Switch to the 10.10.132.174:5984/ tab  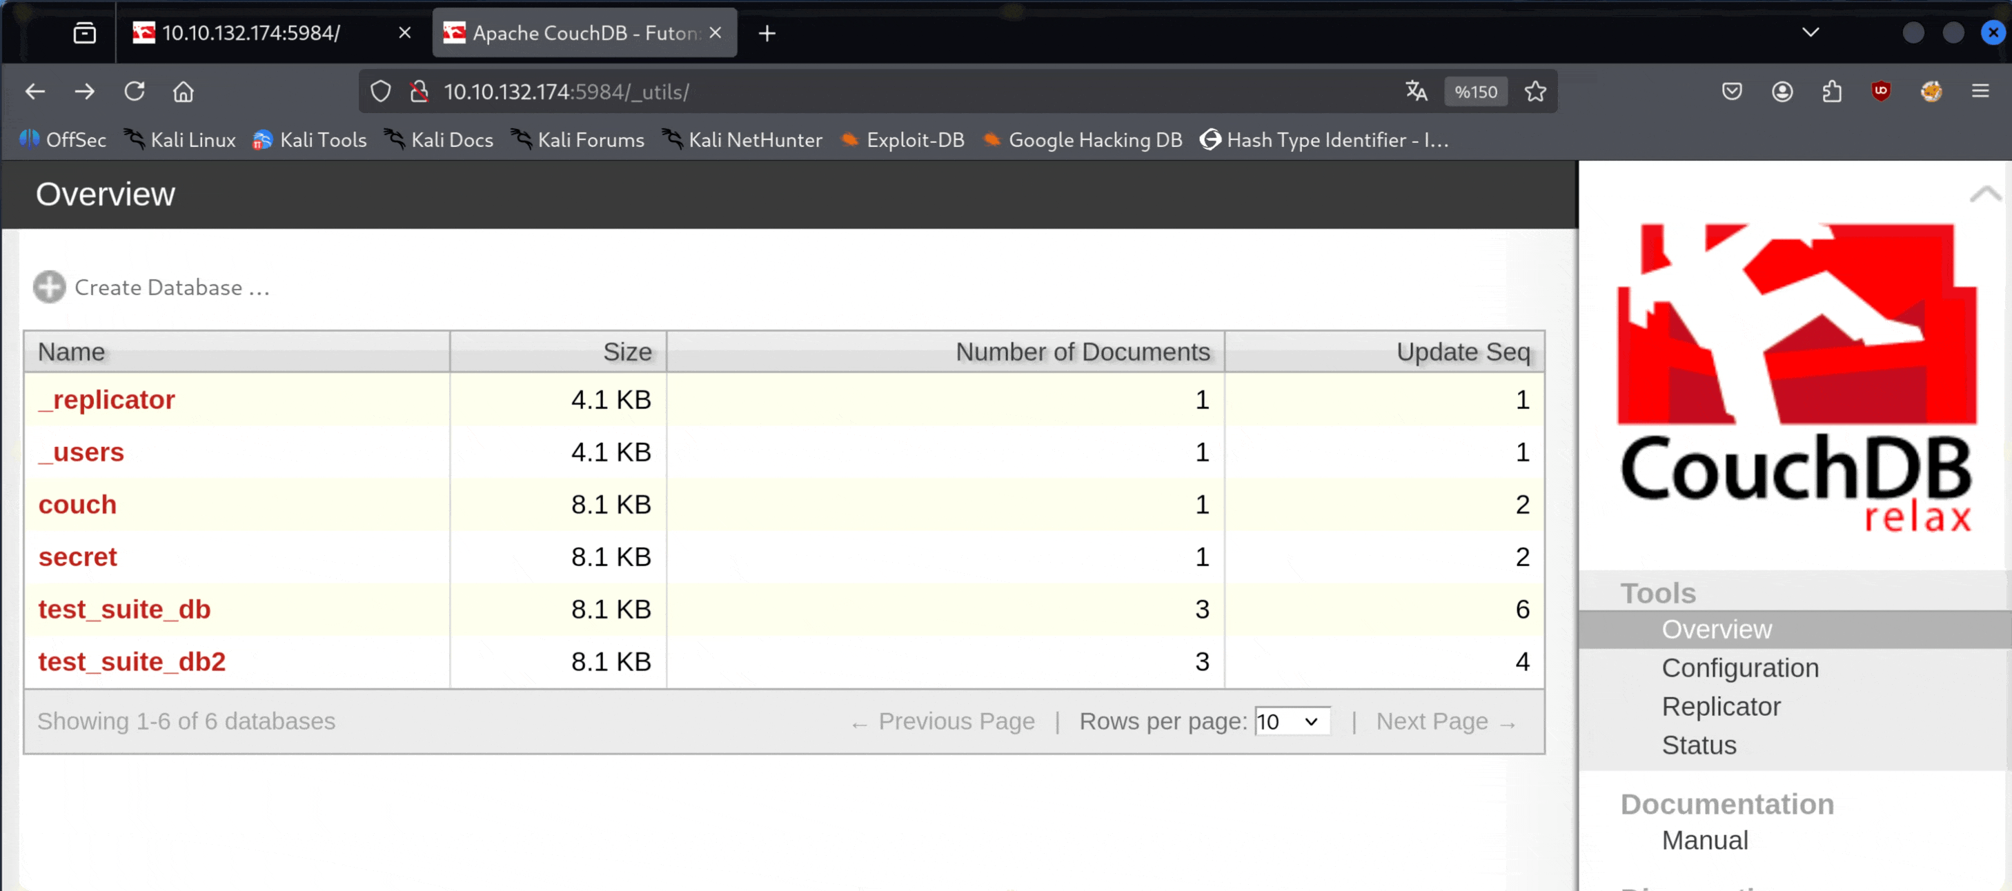(x=251, y=33)
